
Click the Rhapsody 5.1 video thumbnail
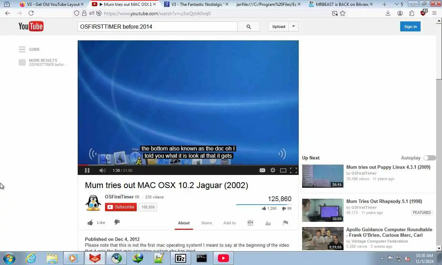(323, 210)
